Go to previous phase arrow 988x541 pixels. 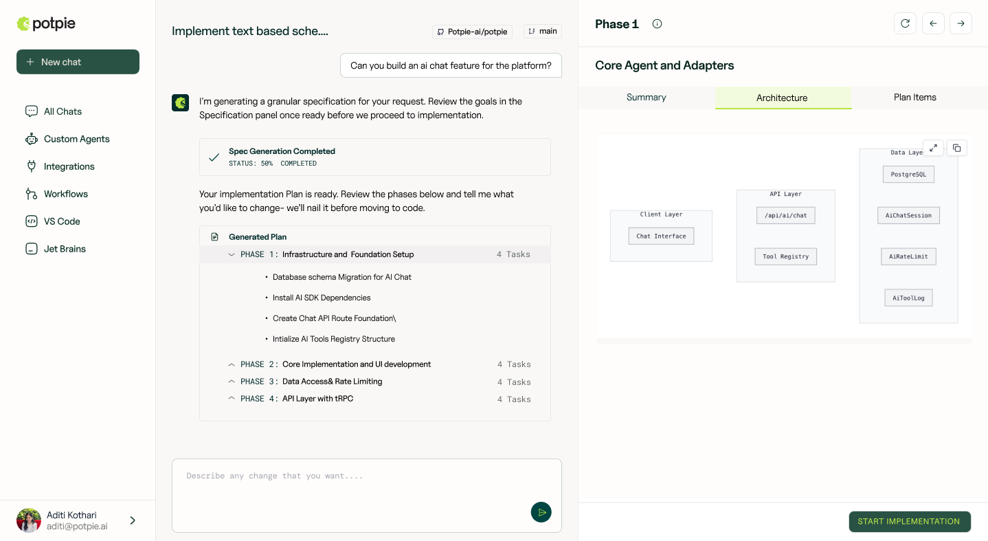[x=933, y=23]
